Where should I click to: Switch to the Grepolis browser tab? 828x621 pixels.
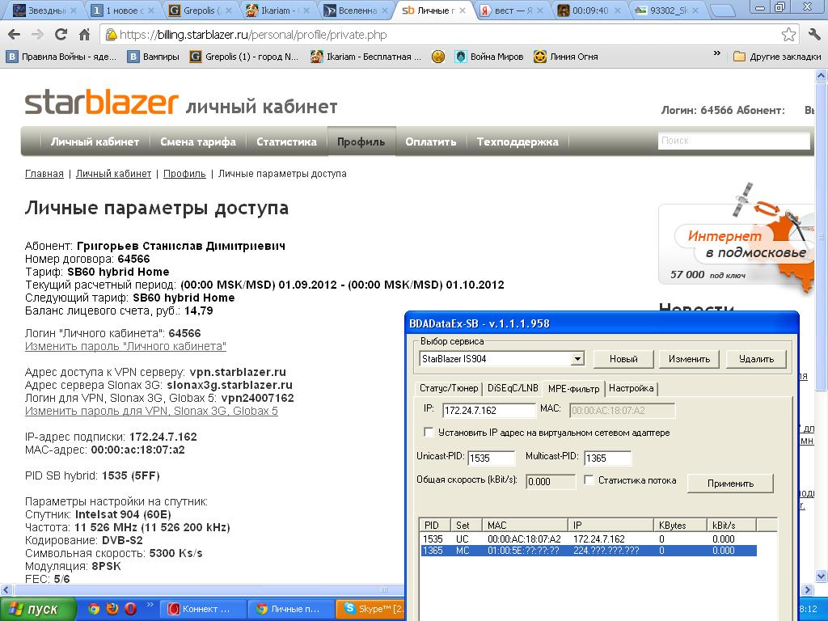click(x=201, y=10)
